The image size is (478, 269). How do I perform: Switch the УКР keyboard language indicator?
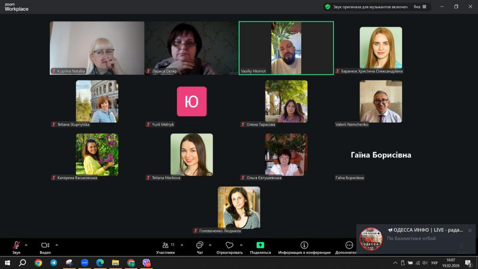tap(434, 263)
